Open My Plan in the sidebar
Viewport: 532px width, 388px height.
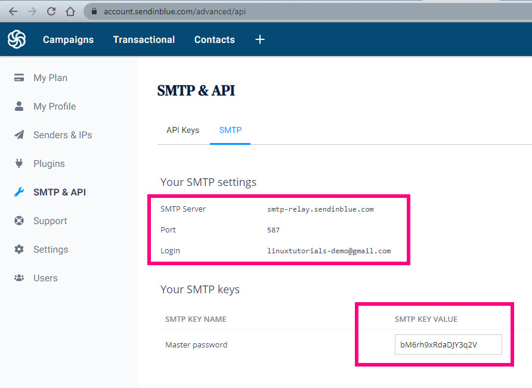(50, 78)
